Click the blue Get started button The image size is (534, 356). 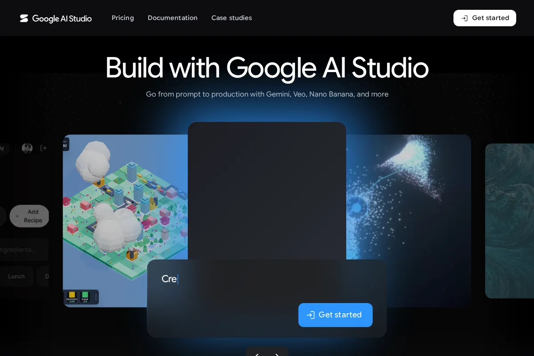pos(336,315)
